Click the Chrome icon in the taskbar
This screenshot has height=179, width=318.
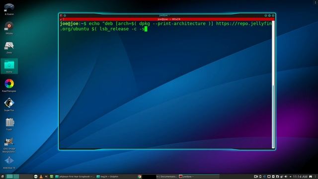coord(139,177)
